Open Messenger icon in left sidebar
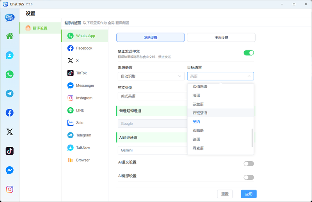 (9, 170)
